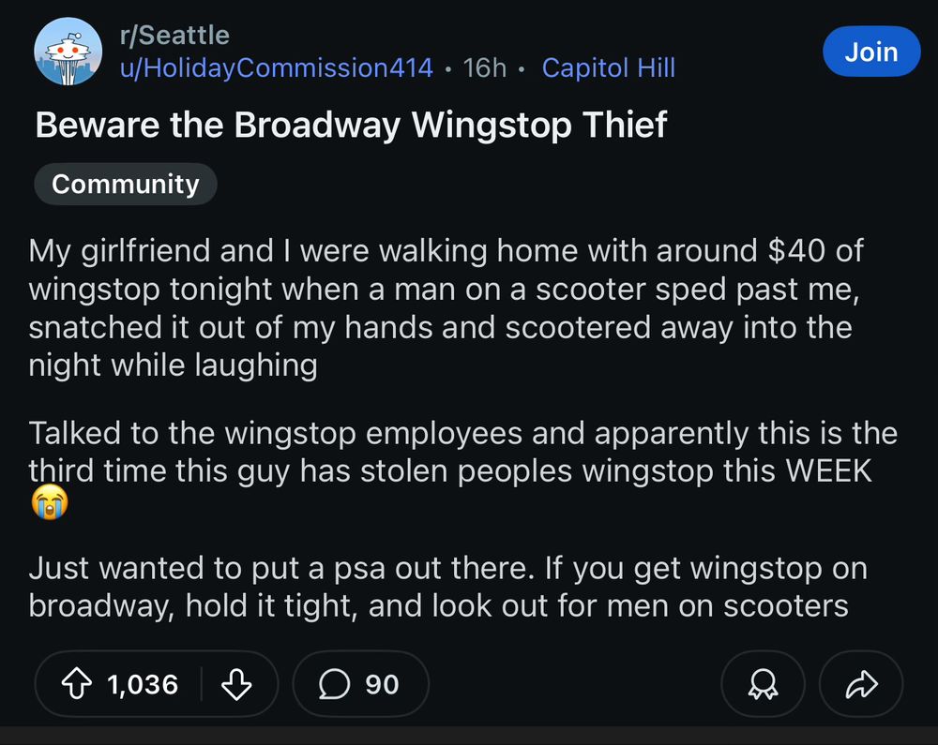Click the 1,036 vote count
Viewport: 938px width, 745px height.
[143, 685]
